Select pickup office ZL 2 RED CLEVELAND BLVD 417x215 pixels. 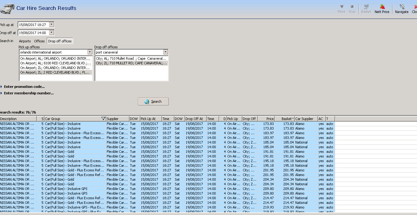click(x=56, y=72)
